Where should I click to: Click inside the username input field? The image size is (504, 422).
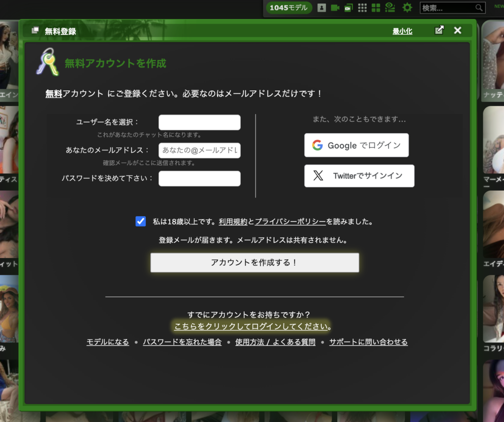click(x=199, y=122)
